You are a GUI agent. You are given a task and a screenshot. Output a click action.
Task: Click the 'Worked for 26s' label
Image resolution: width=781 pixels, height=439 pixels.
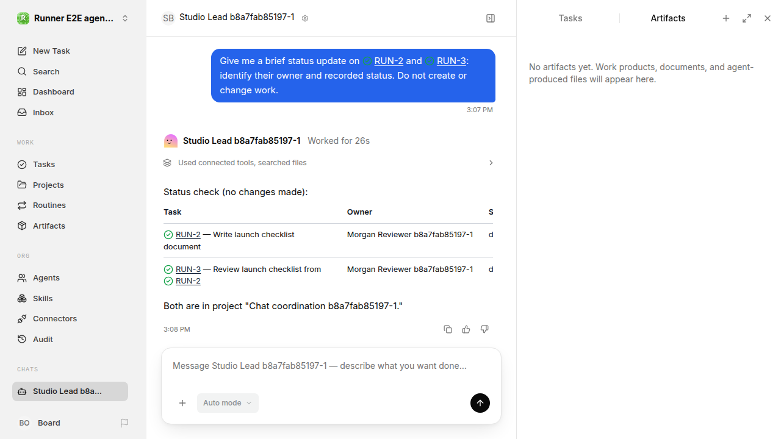click(339, 141)
